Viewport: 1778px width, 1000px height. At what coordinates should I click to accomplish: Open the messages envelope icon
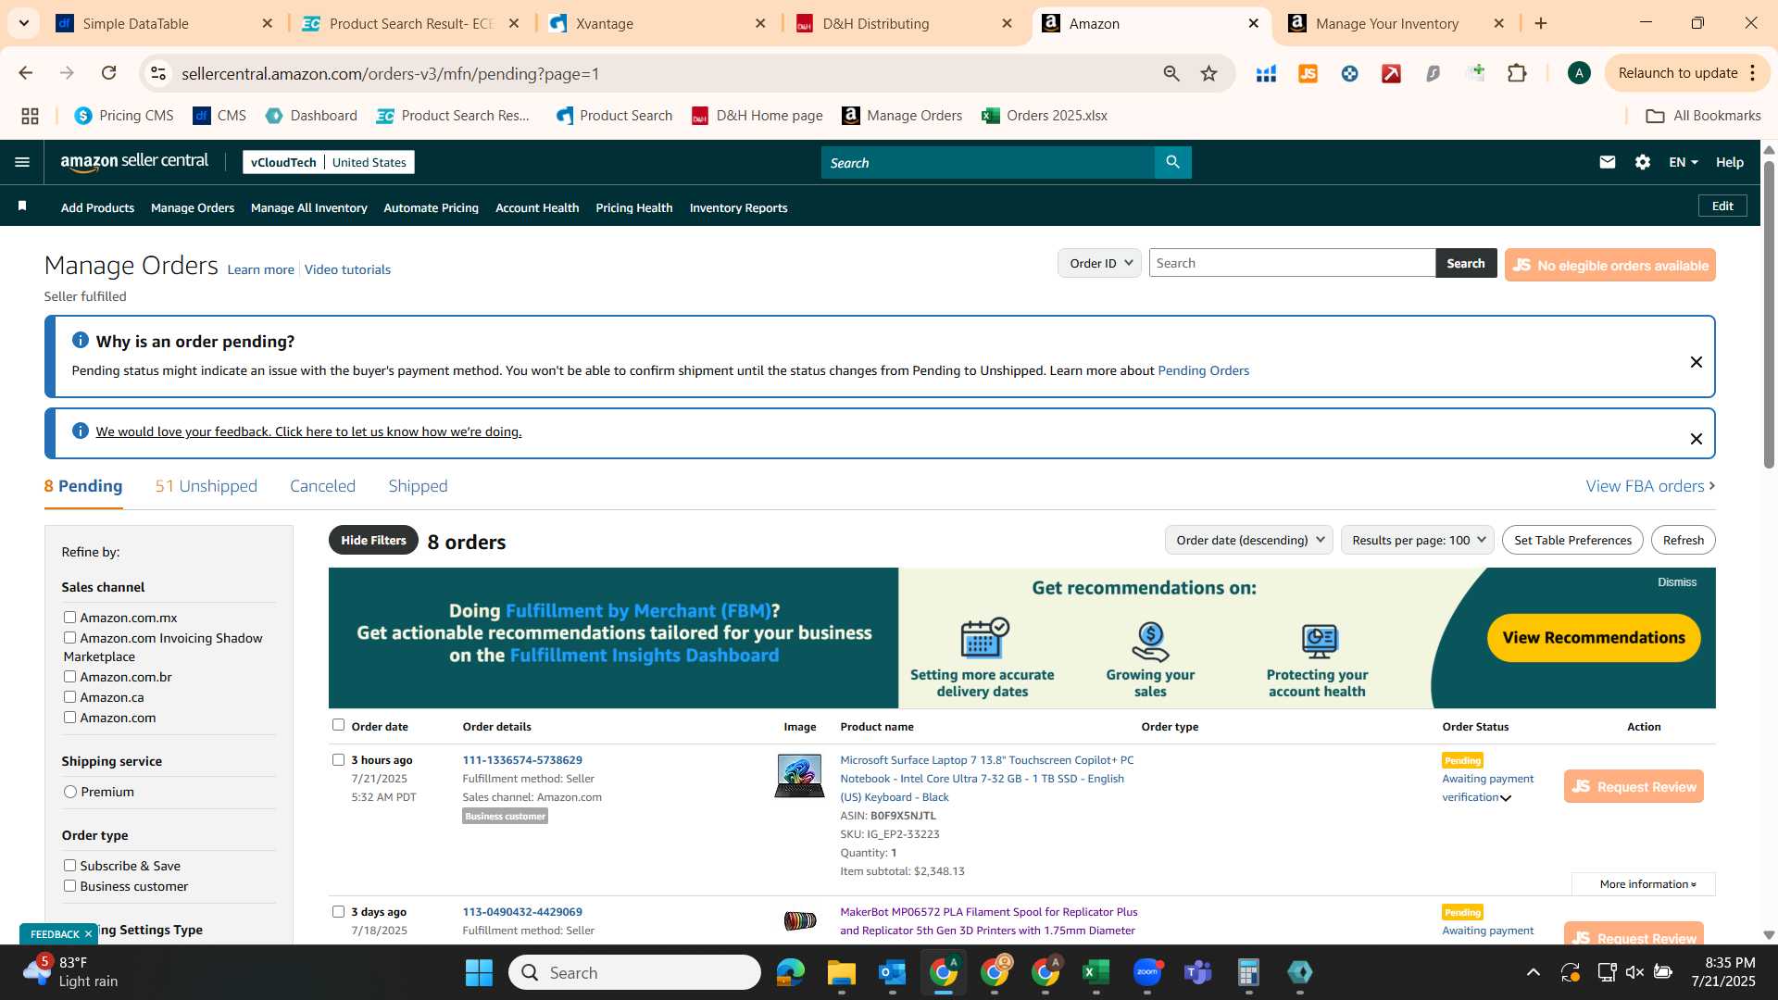[1608, 162]
